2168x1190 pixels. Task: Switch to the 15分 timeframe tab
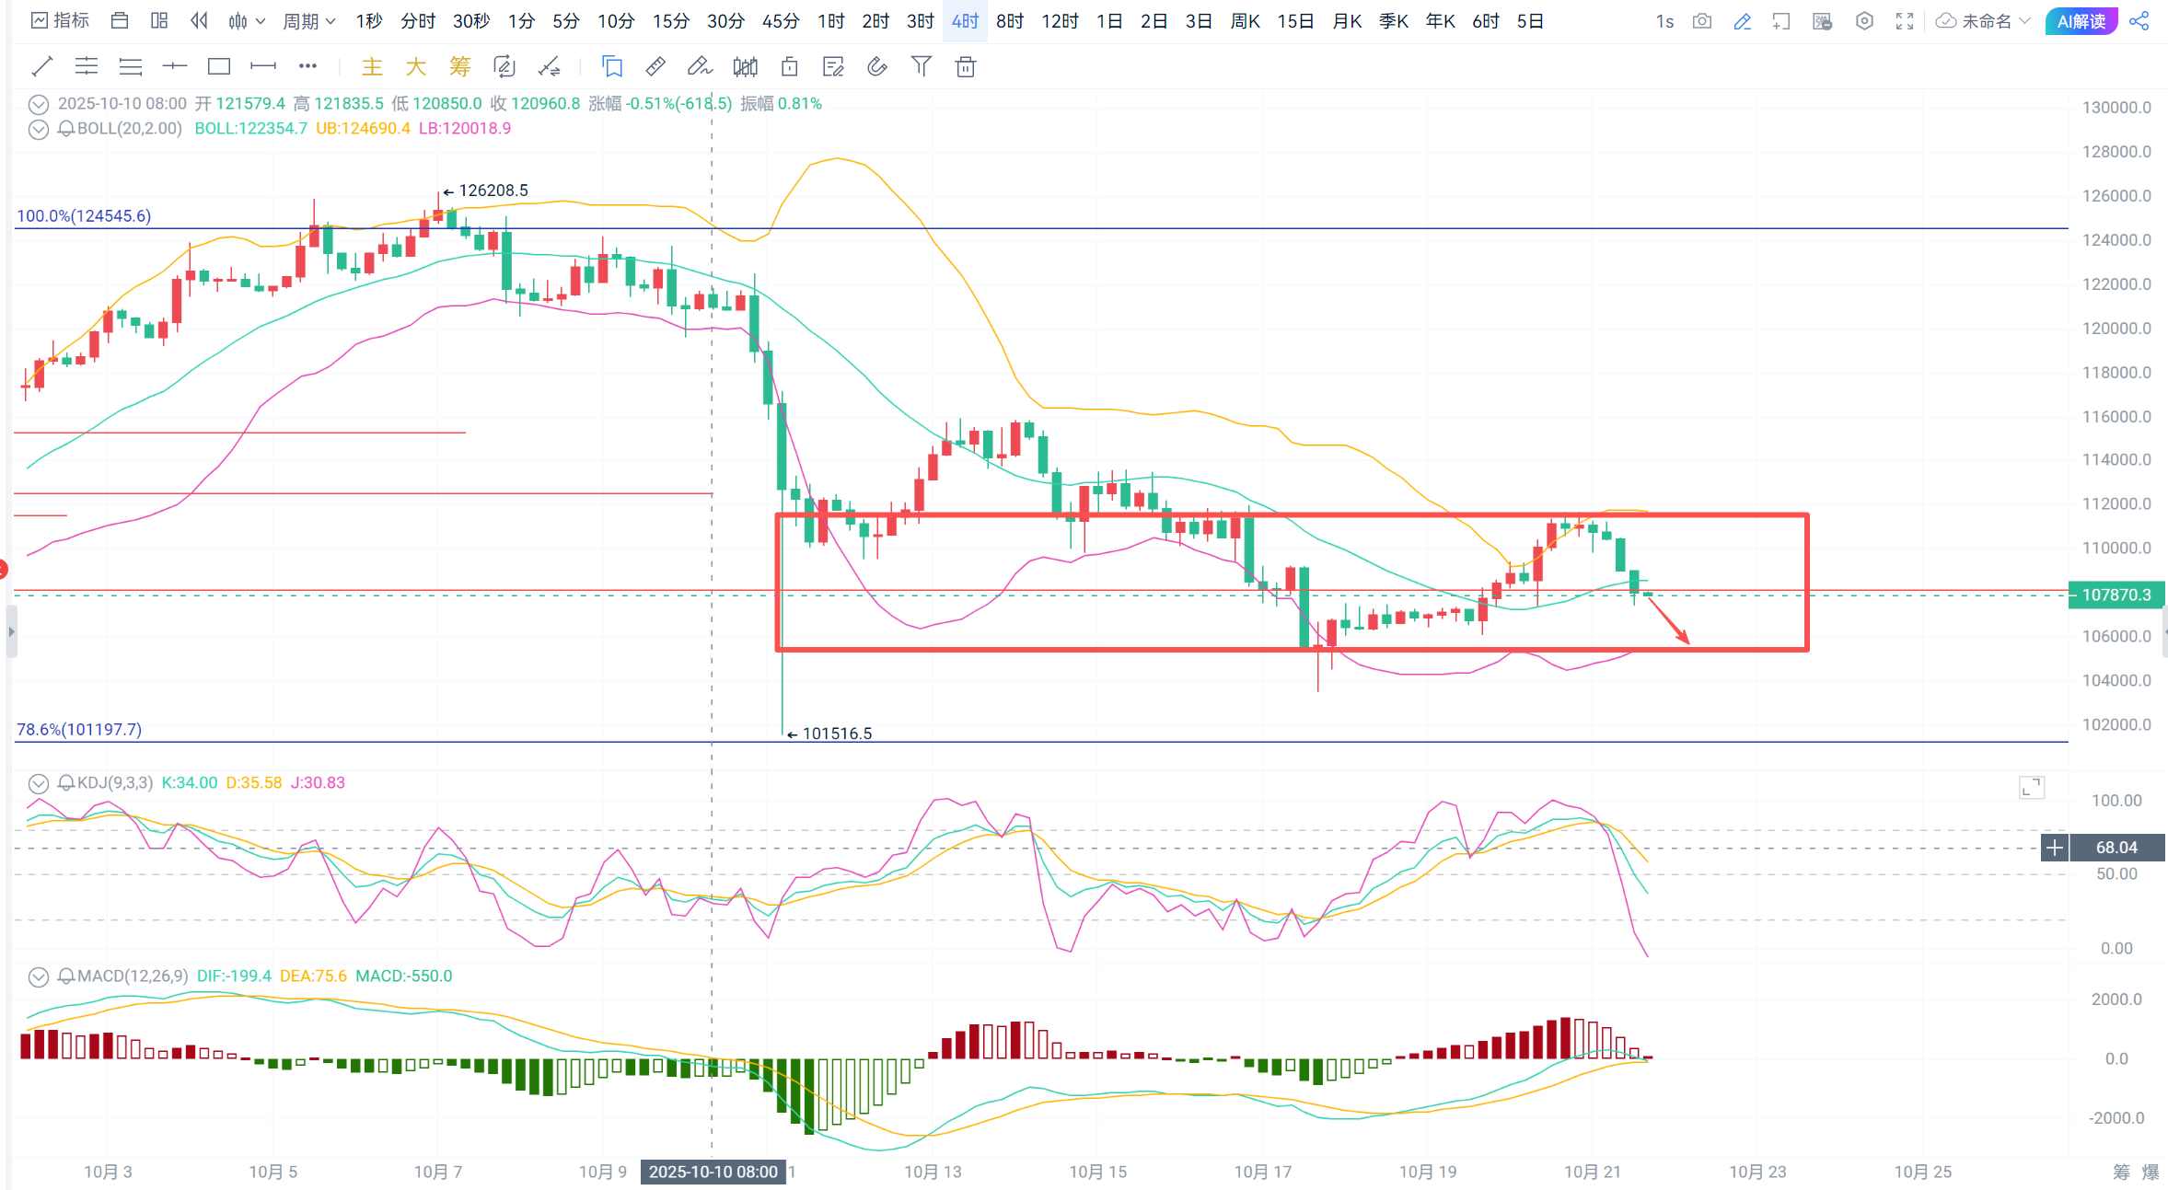pos(670,21)
